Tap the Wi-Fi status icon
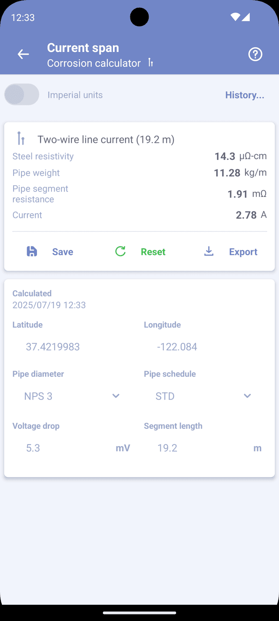This screenshot has width=279, height=621. pos(235,17)
